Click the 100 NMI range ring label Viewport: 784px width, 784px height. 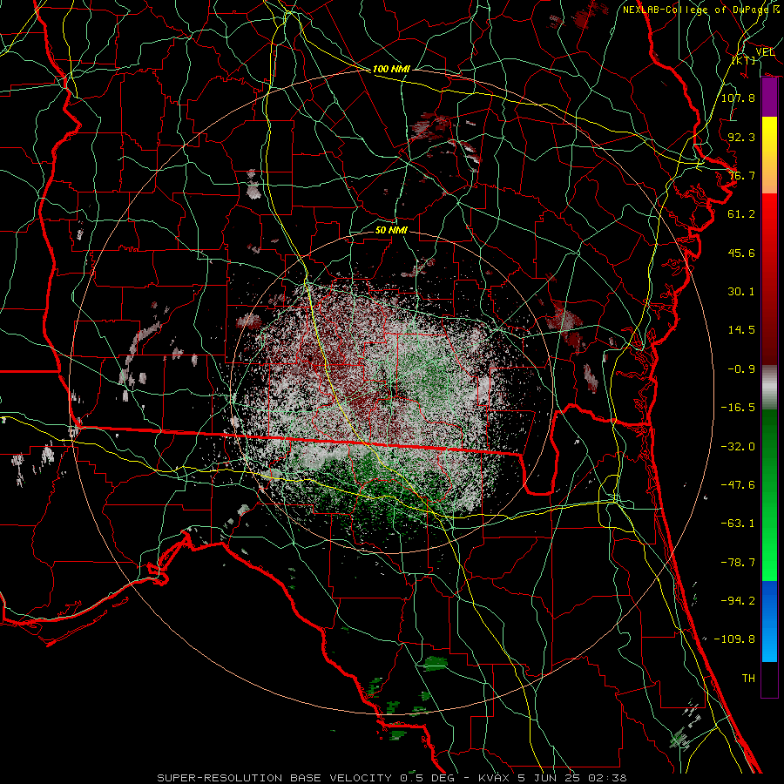coord(391,69)
